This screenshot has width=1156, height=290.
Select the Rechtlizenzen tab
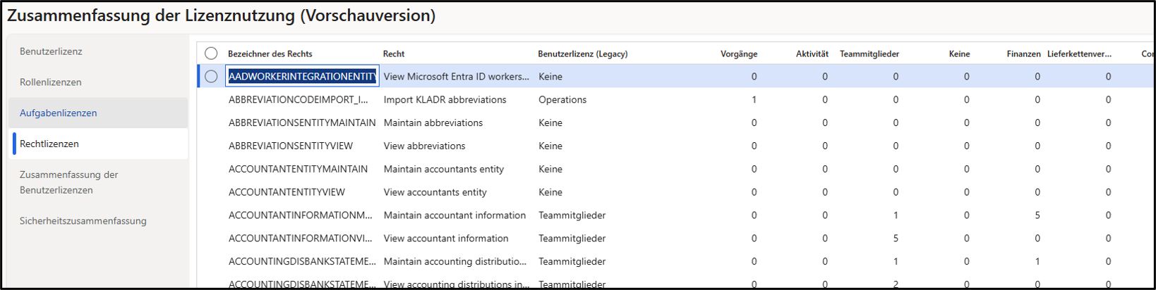(49, 144)
